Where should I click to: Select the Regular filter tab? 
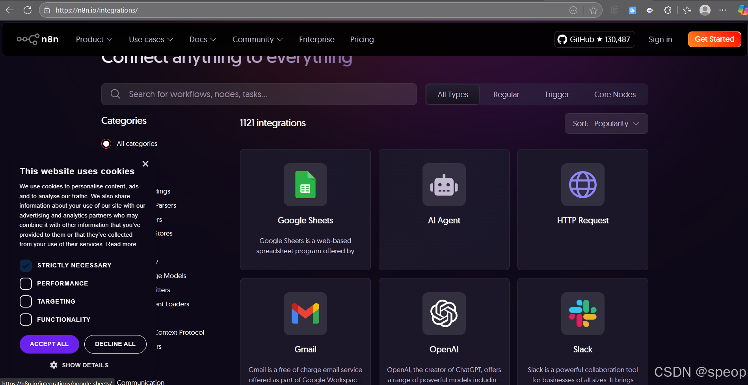click(506, 94)
